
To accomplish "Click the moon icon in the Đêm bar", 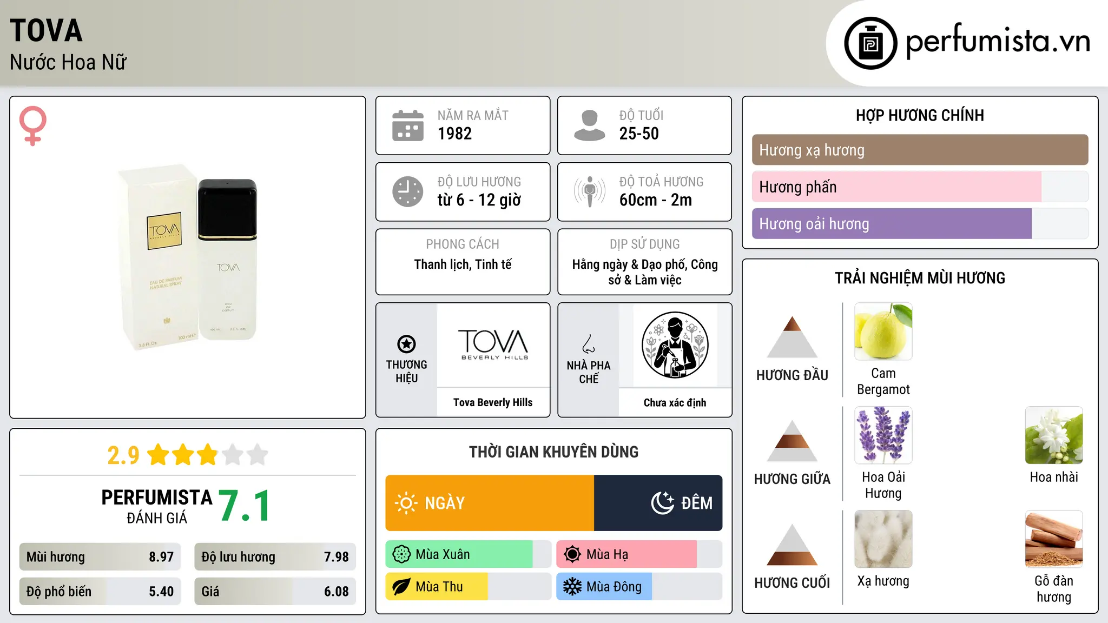I will (663, 503).
